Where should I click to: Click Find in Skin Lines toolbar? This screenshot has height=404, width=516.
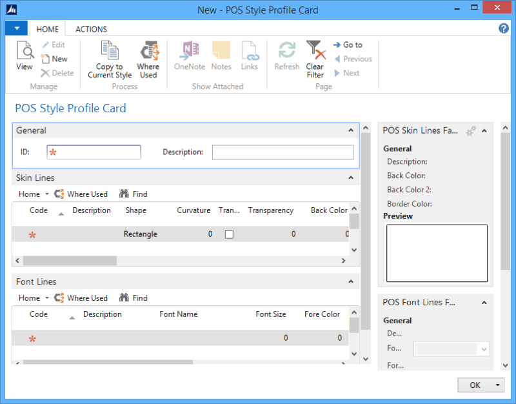tap(134, 194)
